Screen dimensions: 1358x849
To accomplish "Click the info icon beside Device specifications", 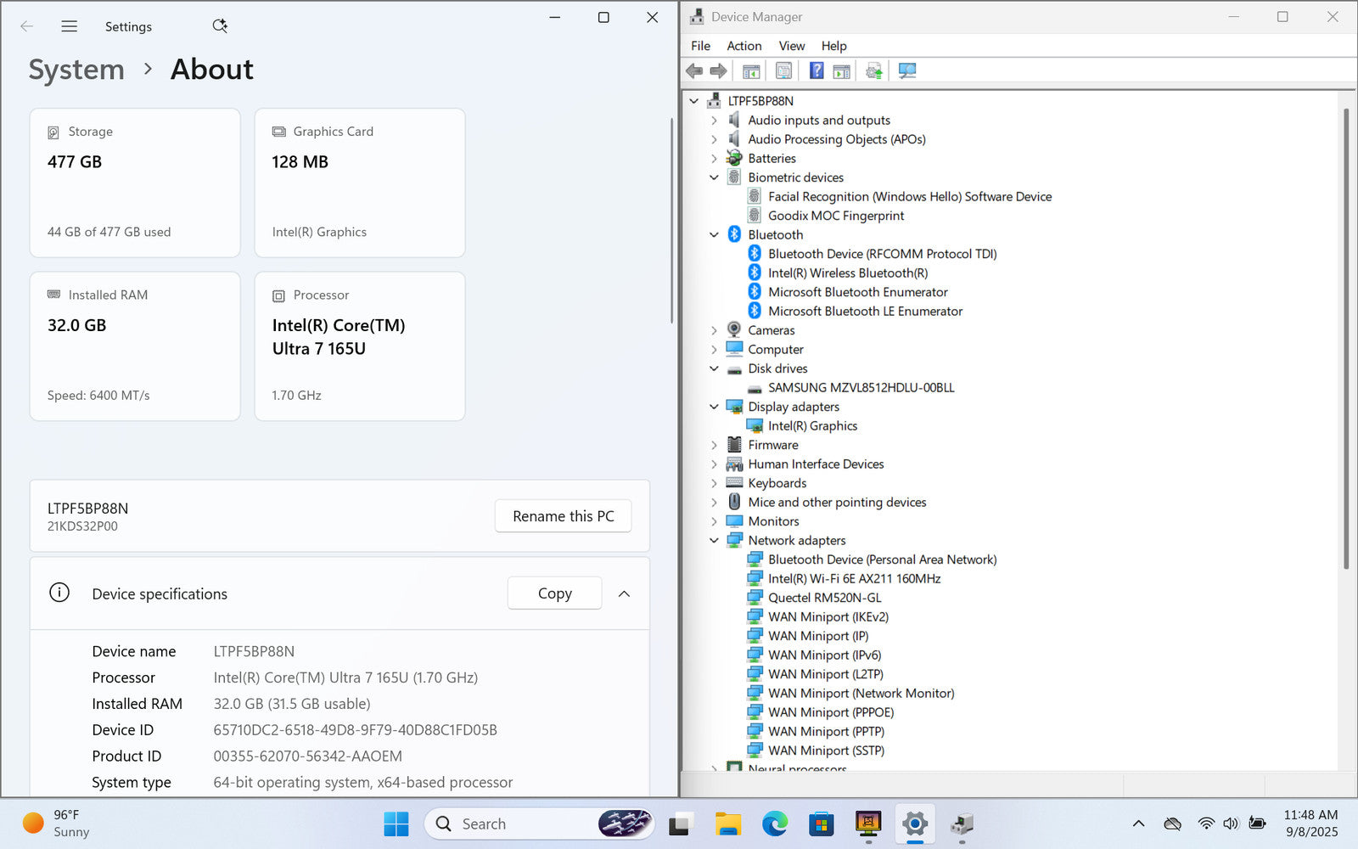I will pyautogui.click(x=59, y=593).
